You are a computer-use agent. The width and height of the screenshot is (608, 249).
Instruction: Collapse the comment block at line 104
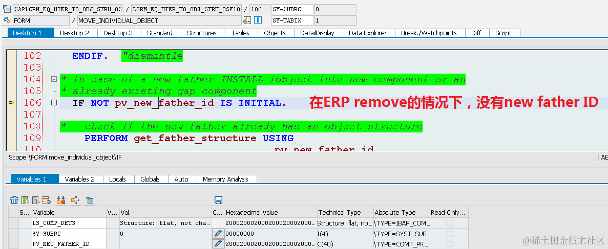click(54, 79)
